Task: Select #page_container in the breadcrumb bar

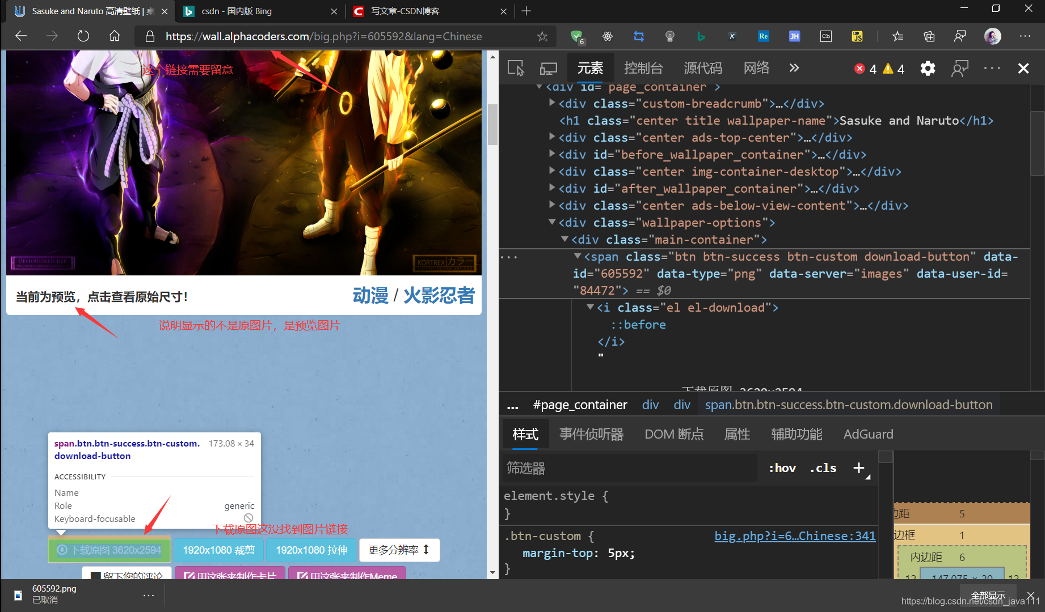Action: click(x=580, y=405)
